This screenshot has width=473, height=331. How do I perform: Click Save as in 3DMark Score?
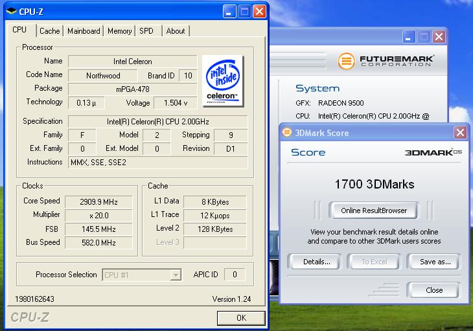point(435,262)
